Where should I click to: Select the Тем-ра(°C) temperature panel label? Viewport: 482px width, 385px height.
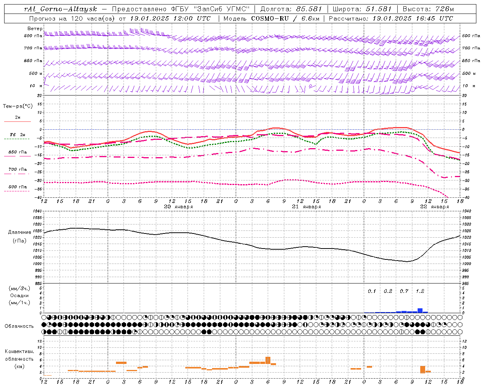tap(18, 106)
